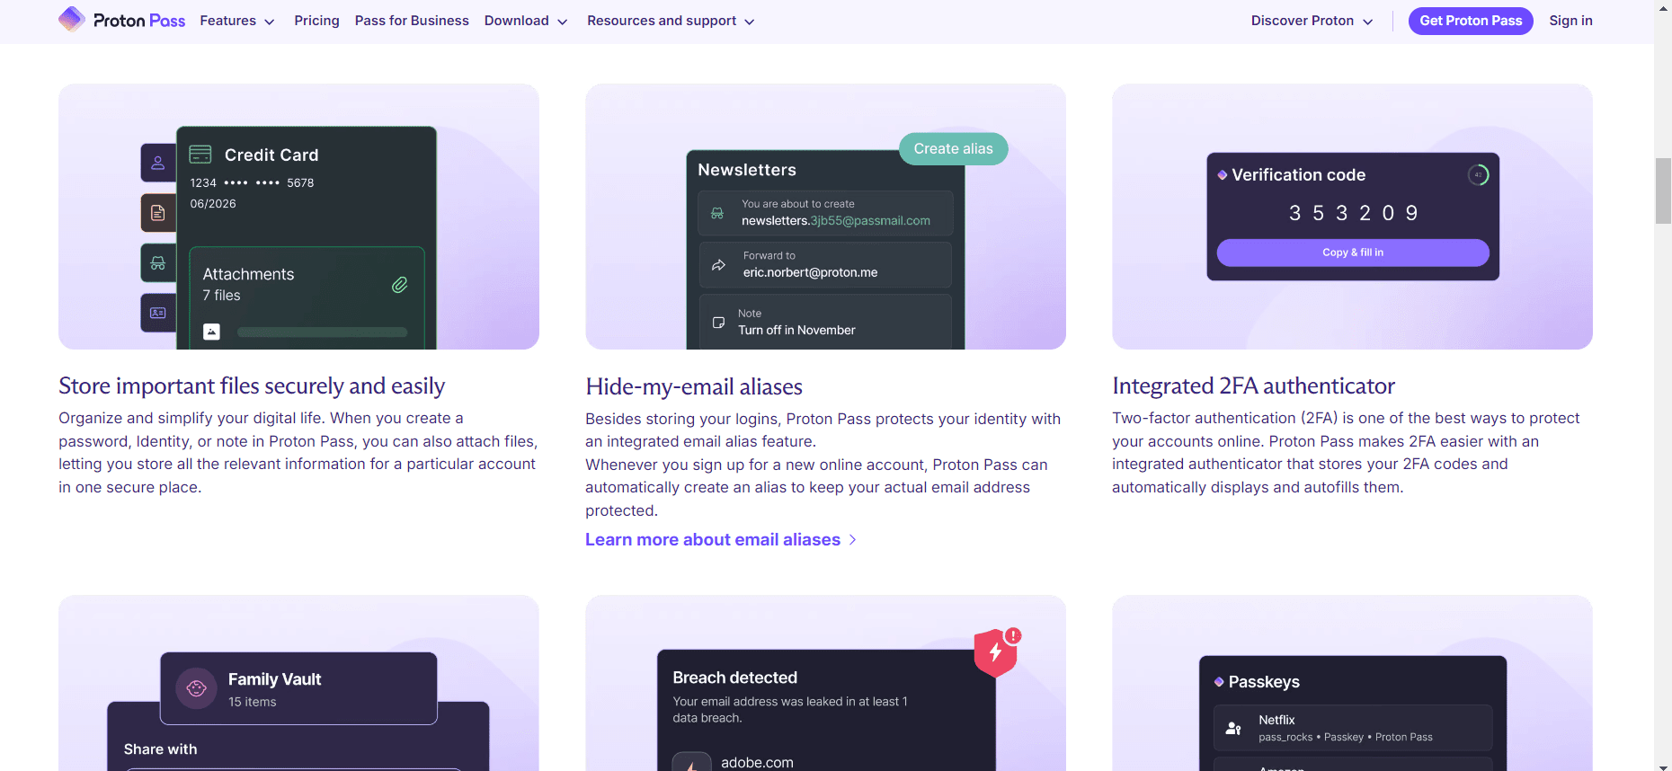
Task: Click the Netflix passkey user icon
Action: point(1233,728)
